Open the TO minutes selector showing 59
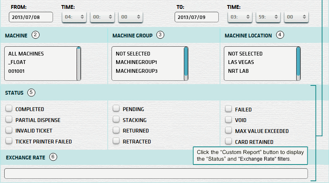Image resolution: width=329 pixels, height=183 pixels. [268, 17]
